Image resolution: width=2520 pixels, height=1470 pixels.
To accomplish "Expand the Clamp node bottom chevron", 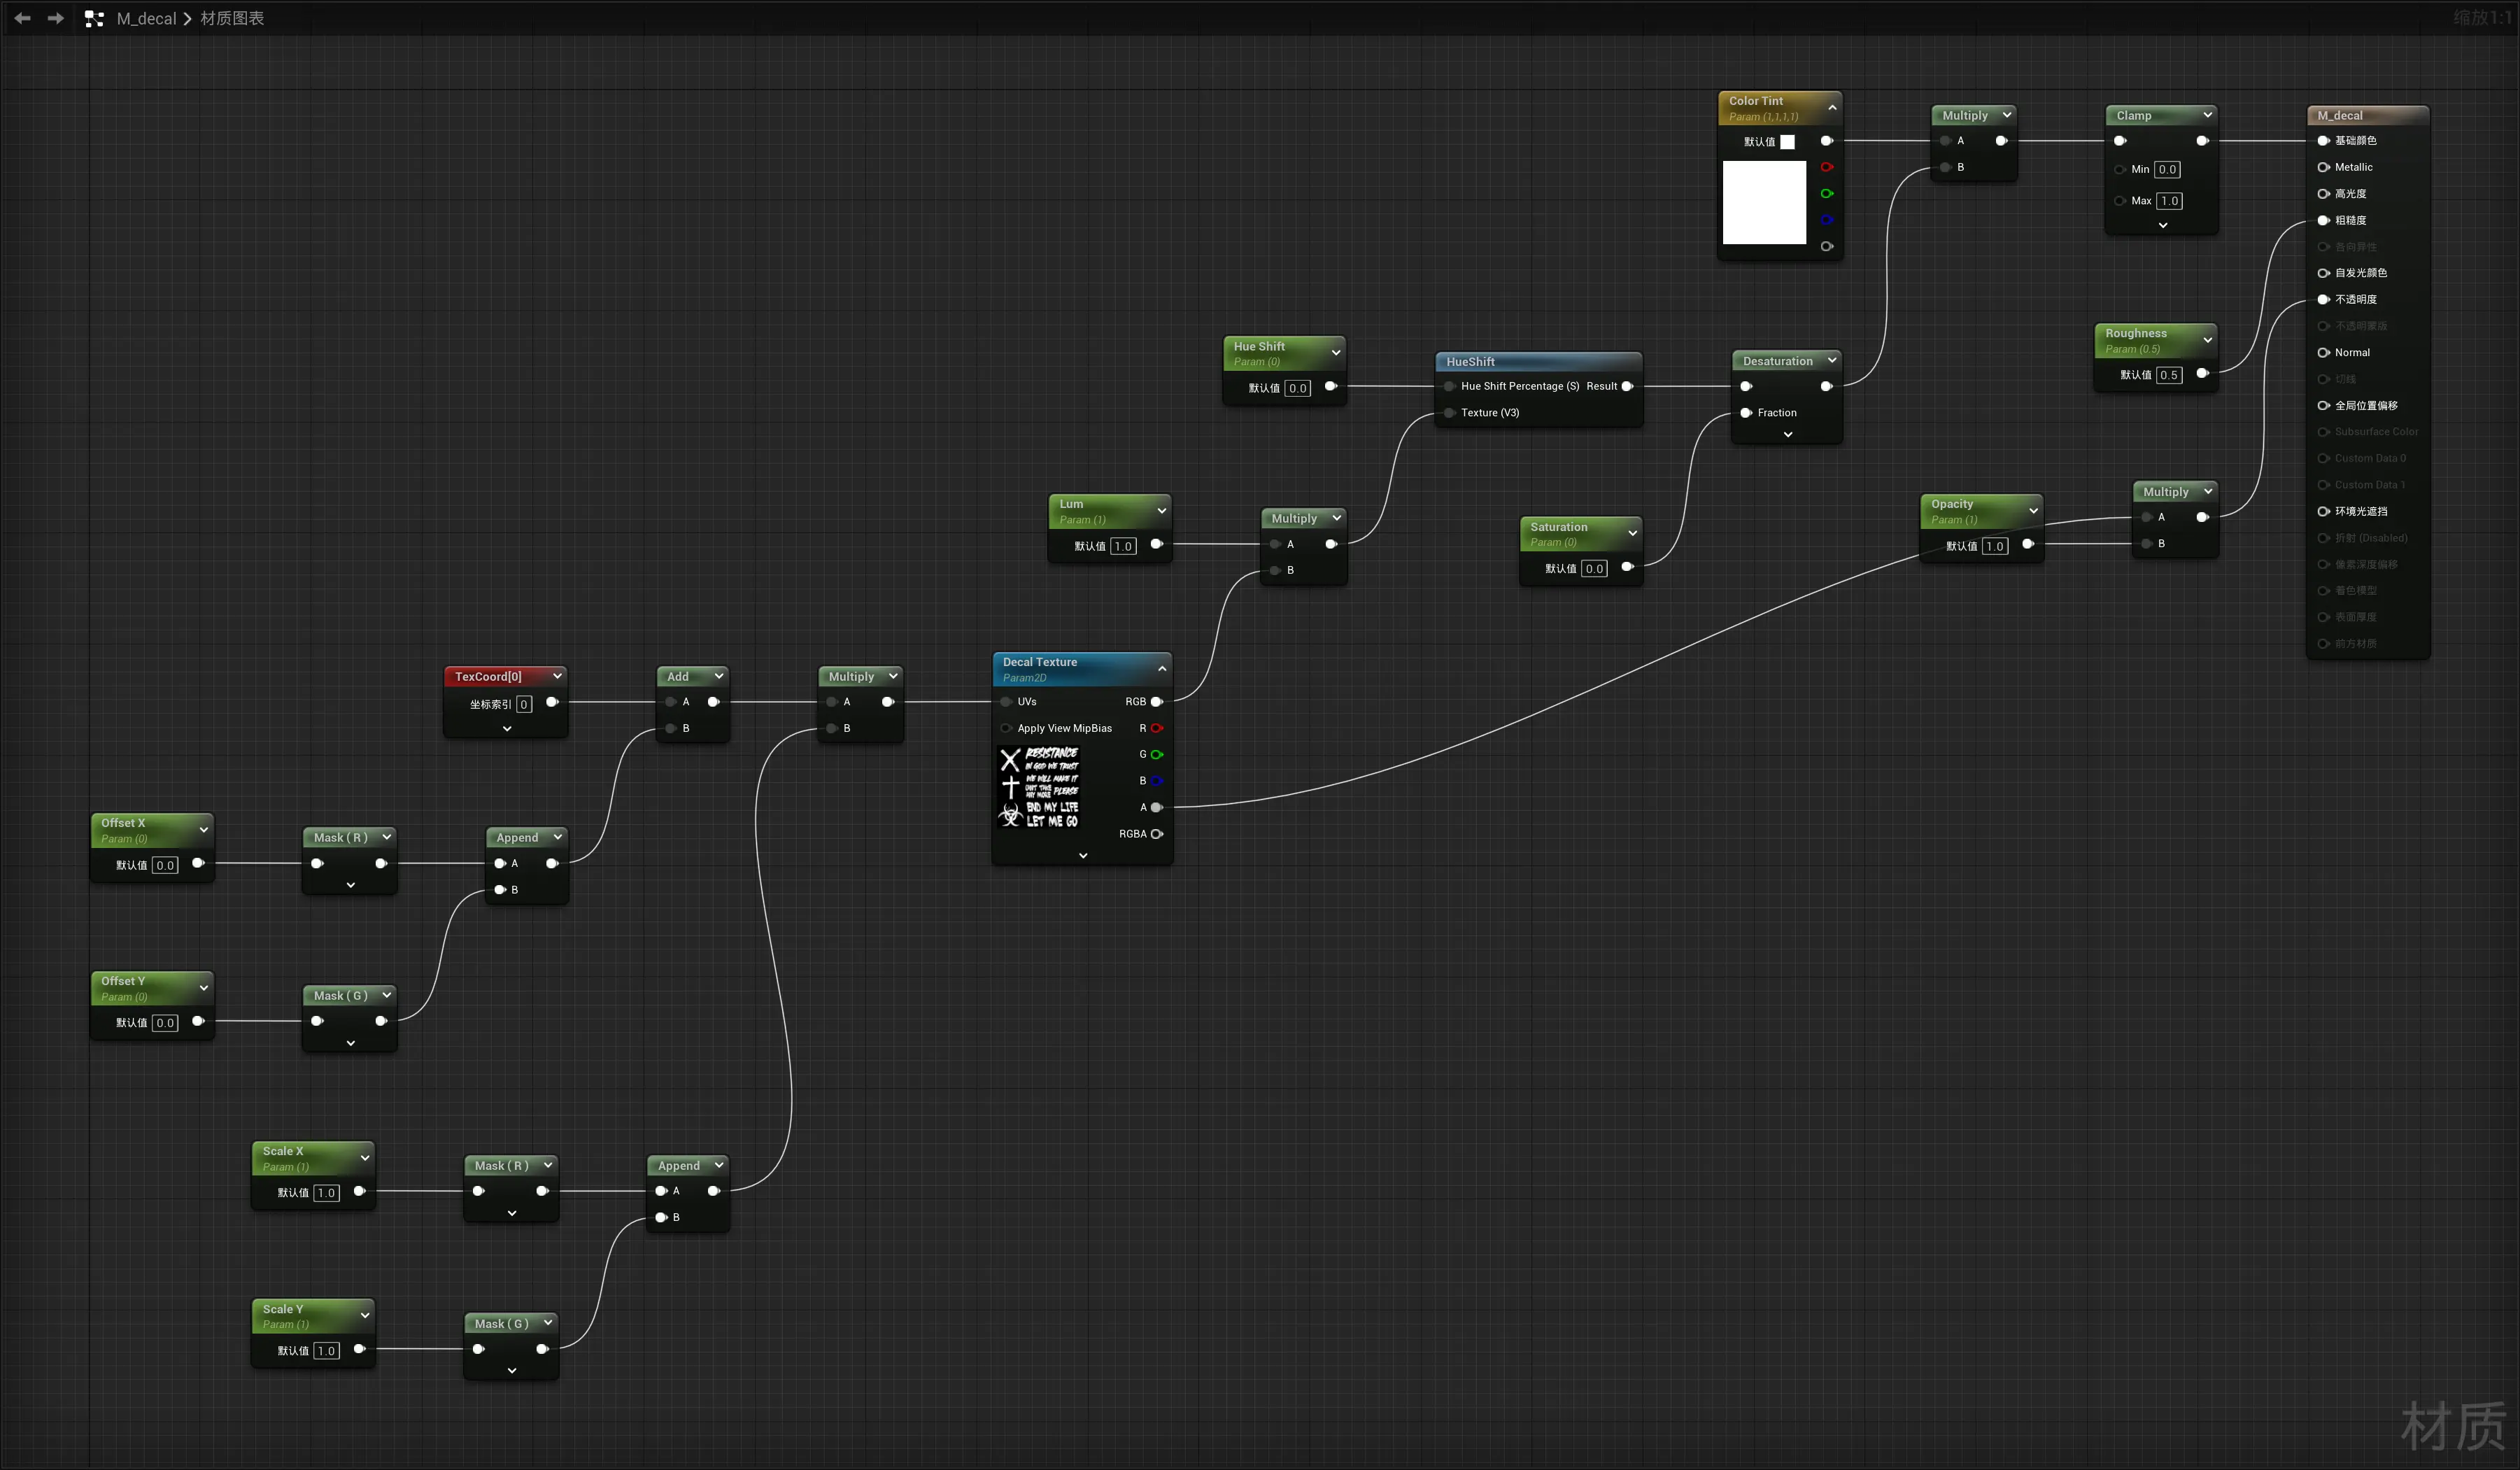I will click(x=2163, y=226).
